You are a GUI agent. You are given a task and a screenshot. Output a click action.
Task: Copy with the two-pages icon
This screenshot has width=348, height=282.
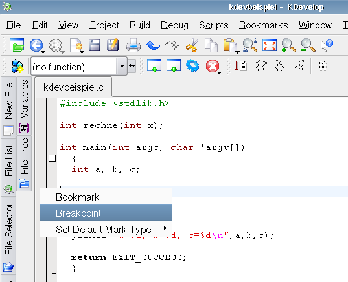pos(211,45)
